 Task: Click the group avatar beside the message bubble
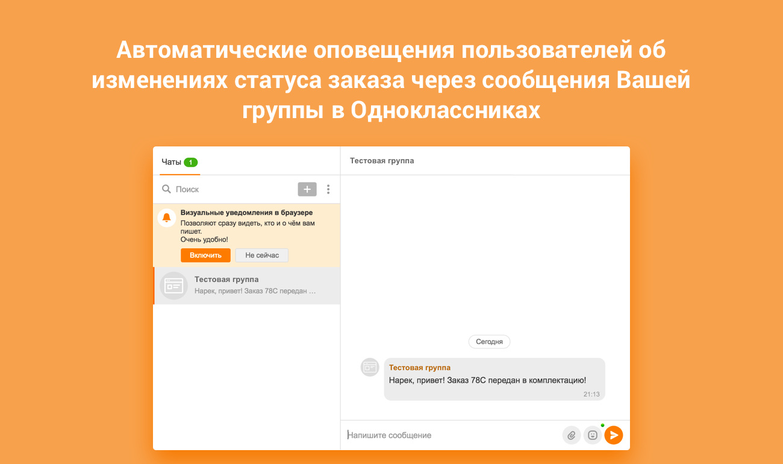[370, 367]
